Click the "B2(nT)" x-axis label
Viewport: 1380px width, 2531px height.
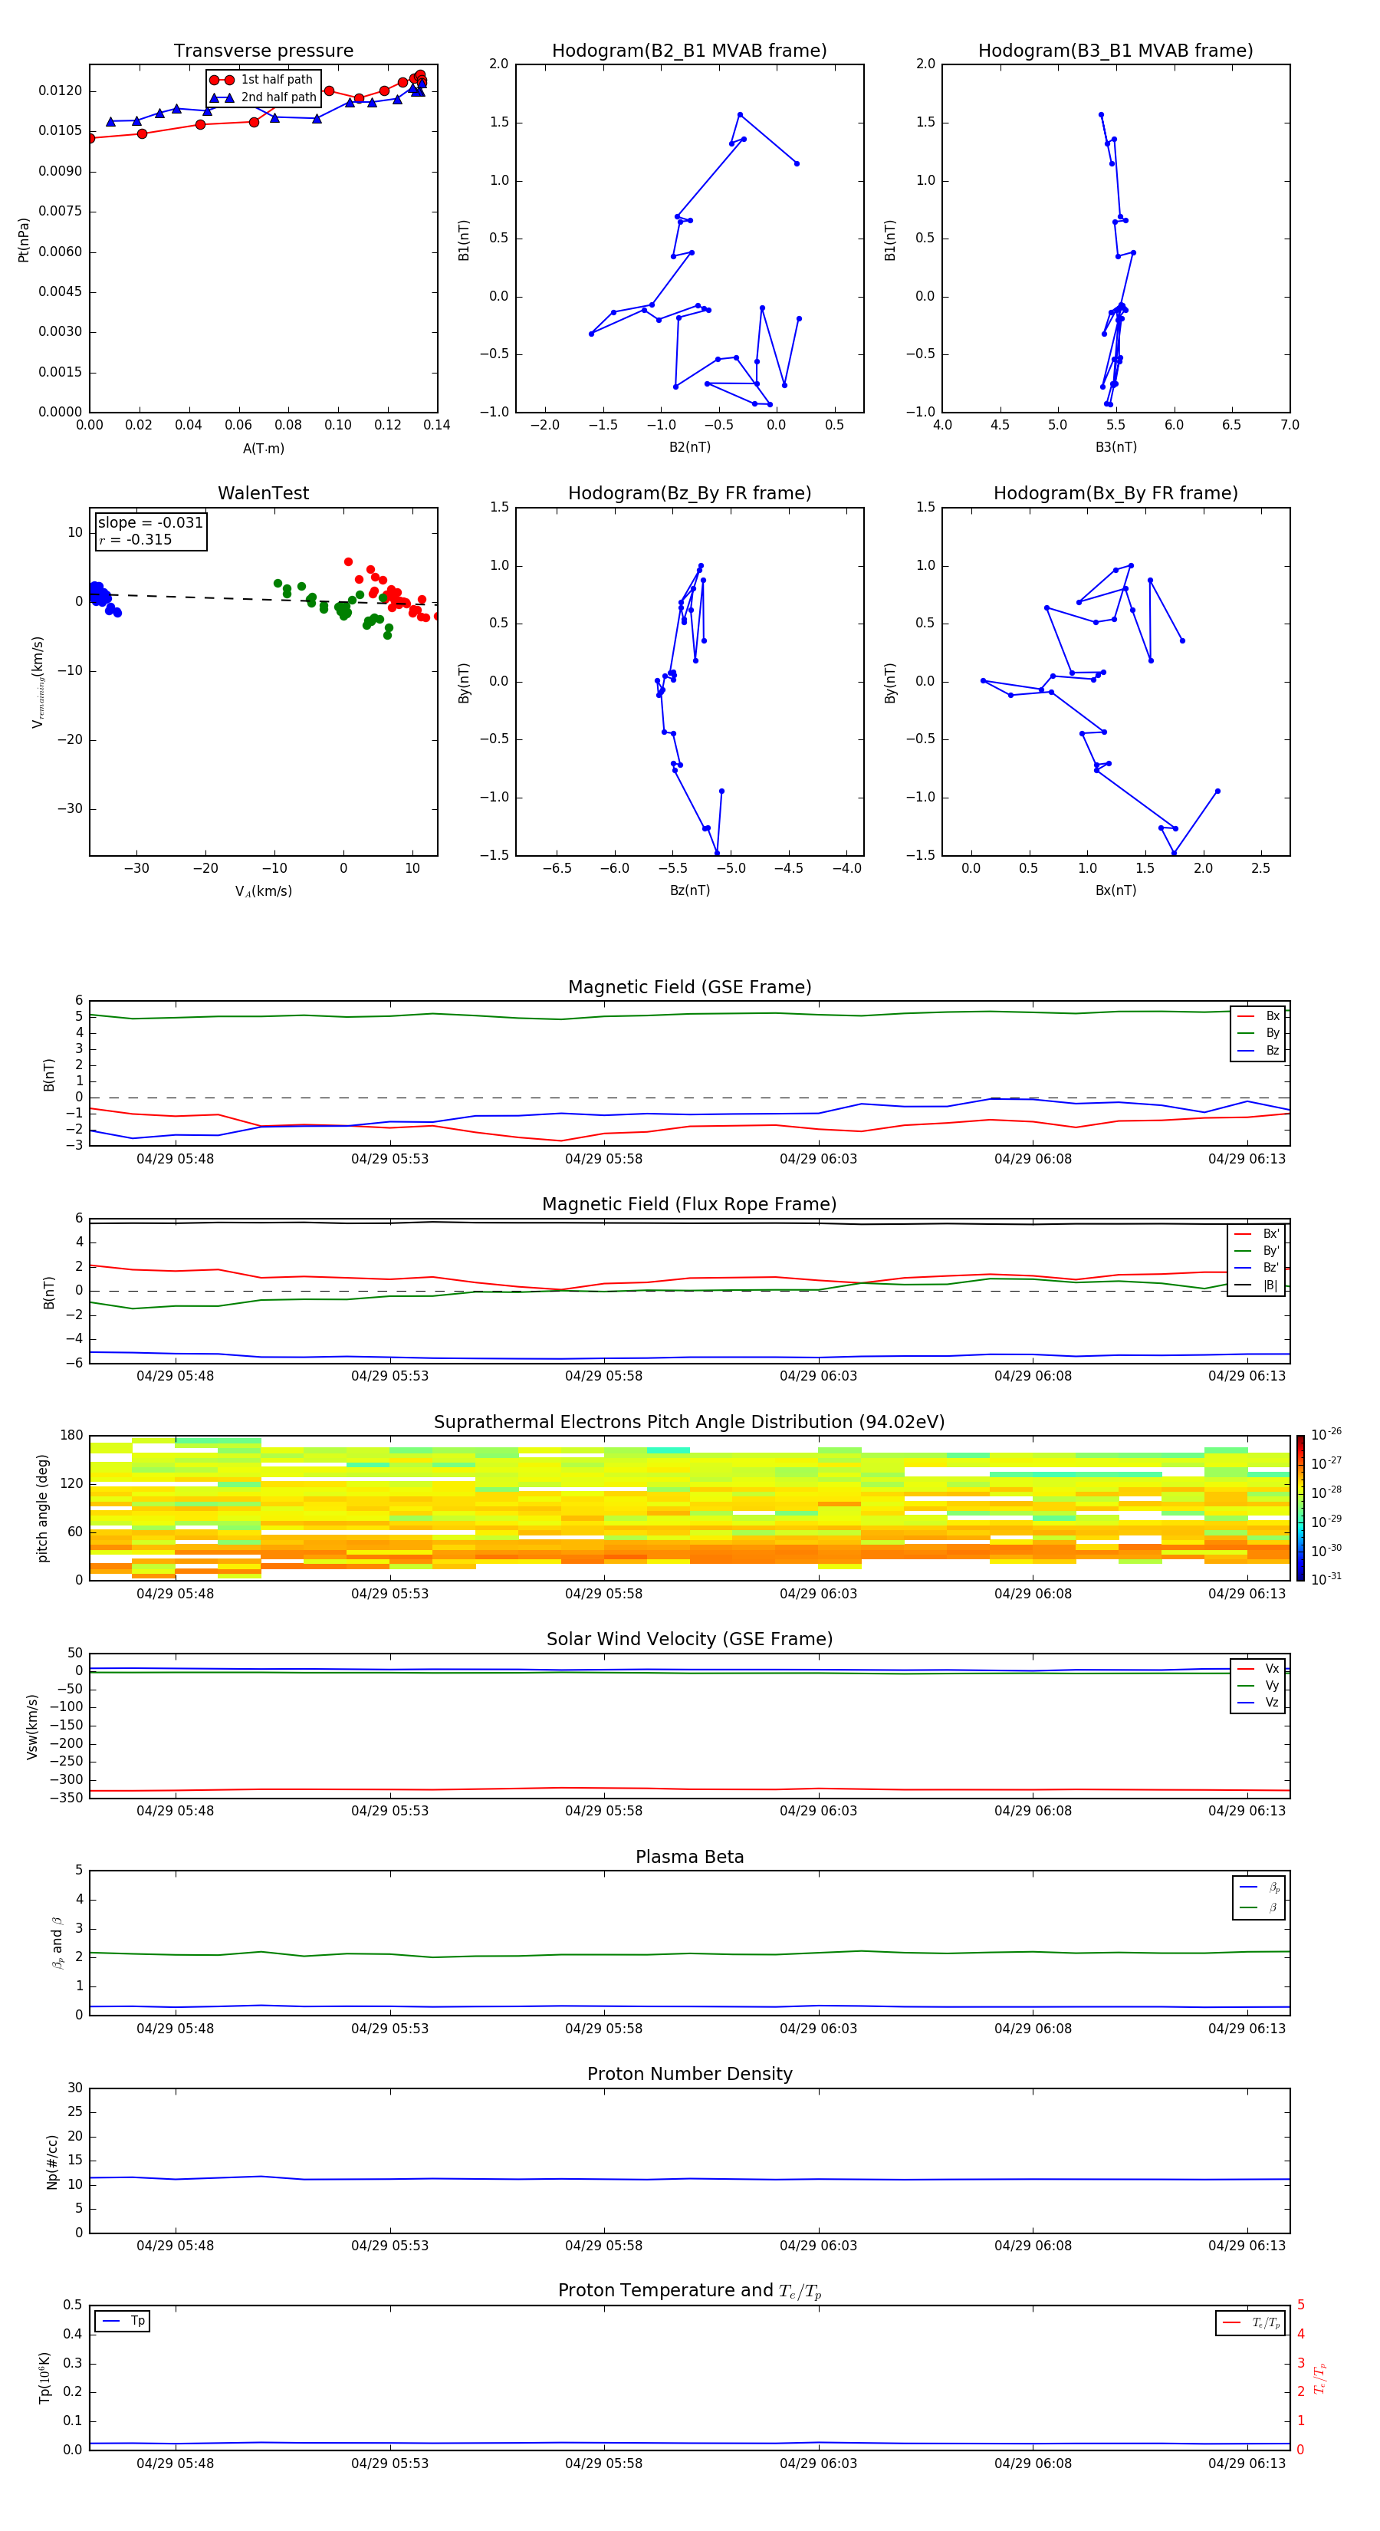coord(689,447)
